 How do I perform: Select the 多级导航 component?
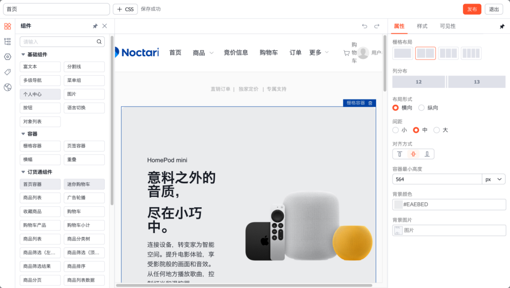tap(40, 80)
